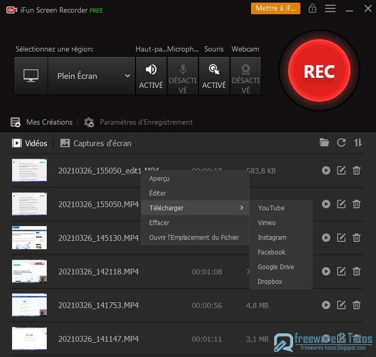
Task: Click the sort order icon
Action: 358,142
